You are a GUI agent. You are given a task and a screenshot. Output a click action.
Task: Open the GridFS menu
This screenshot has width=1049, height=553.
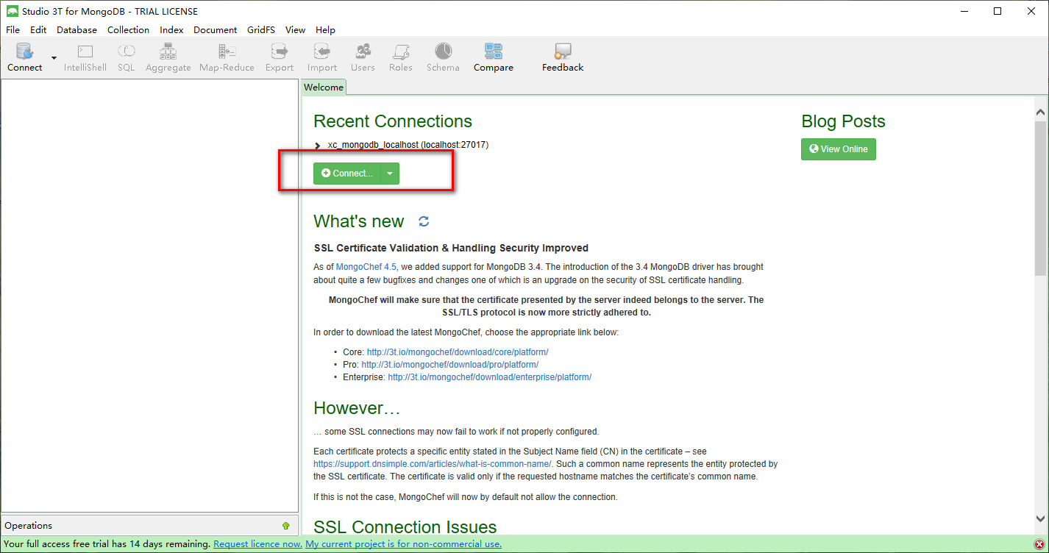(261, 30)
